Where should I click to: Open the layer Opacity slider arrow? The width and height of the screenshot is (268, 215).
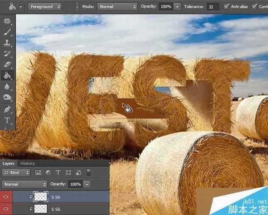point(87,184)
